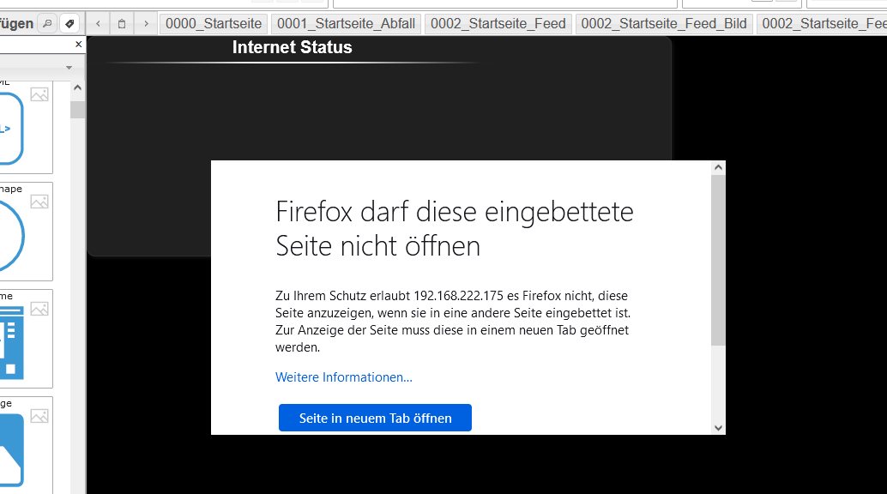The image size is (887, 494).
Task: Switch to the 0001_Startseite_Abfall tab
Action: tap(346, 24)
